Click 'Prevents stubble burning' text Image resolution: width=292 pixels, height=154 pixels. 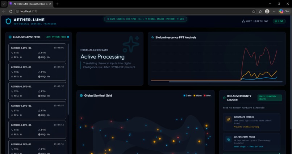point(246,127)
